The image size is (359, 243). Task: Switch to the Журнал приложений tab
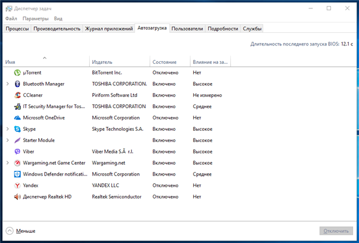[109, 29]
